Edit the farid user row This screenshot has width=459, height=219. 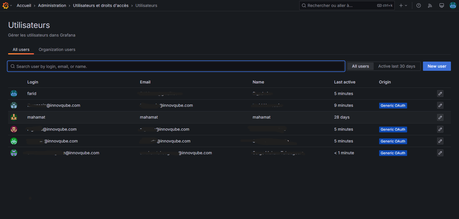(440, 94)
